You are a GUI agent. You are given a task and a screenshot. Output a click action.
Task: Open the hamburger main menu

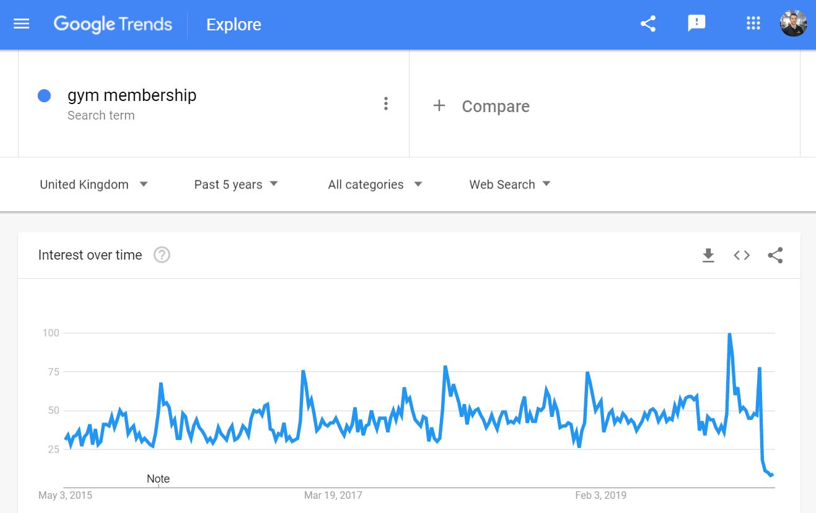[x=22, y=24]
